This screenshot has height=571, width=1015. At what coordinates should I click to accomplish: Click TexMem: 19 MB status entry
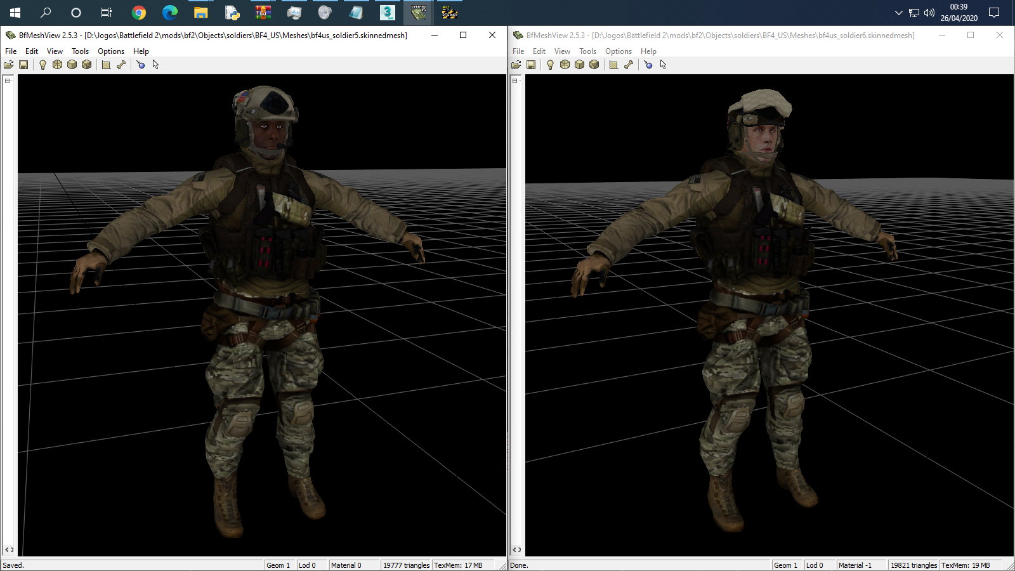pyautogui.click(x=971, y=565)
